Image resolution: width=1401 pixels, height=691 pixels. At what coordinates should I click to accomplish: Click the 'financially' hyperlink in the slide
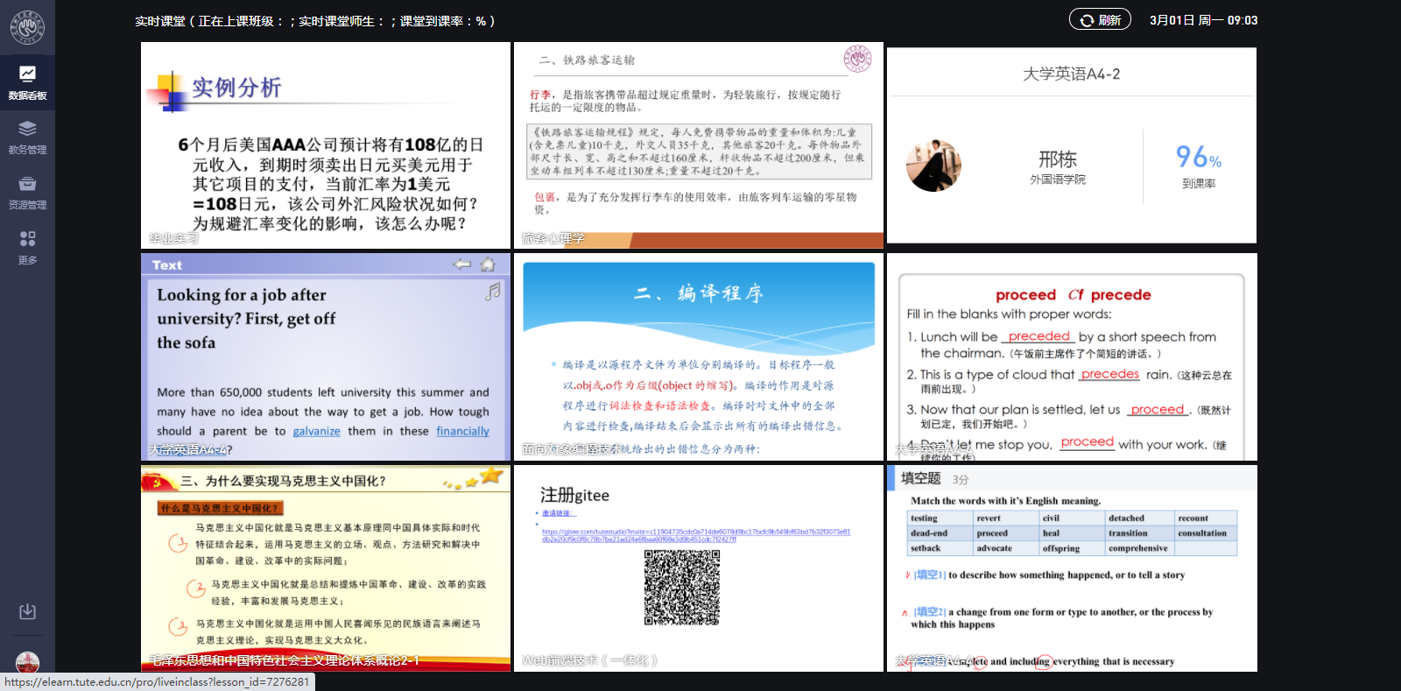462,432
